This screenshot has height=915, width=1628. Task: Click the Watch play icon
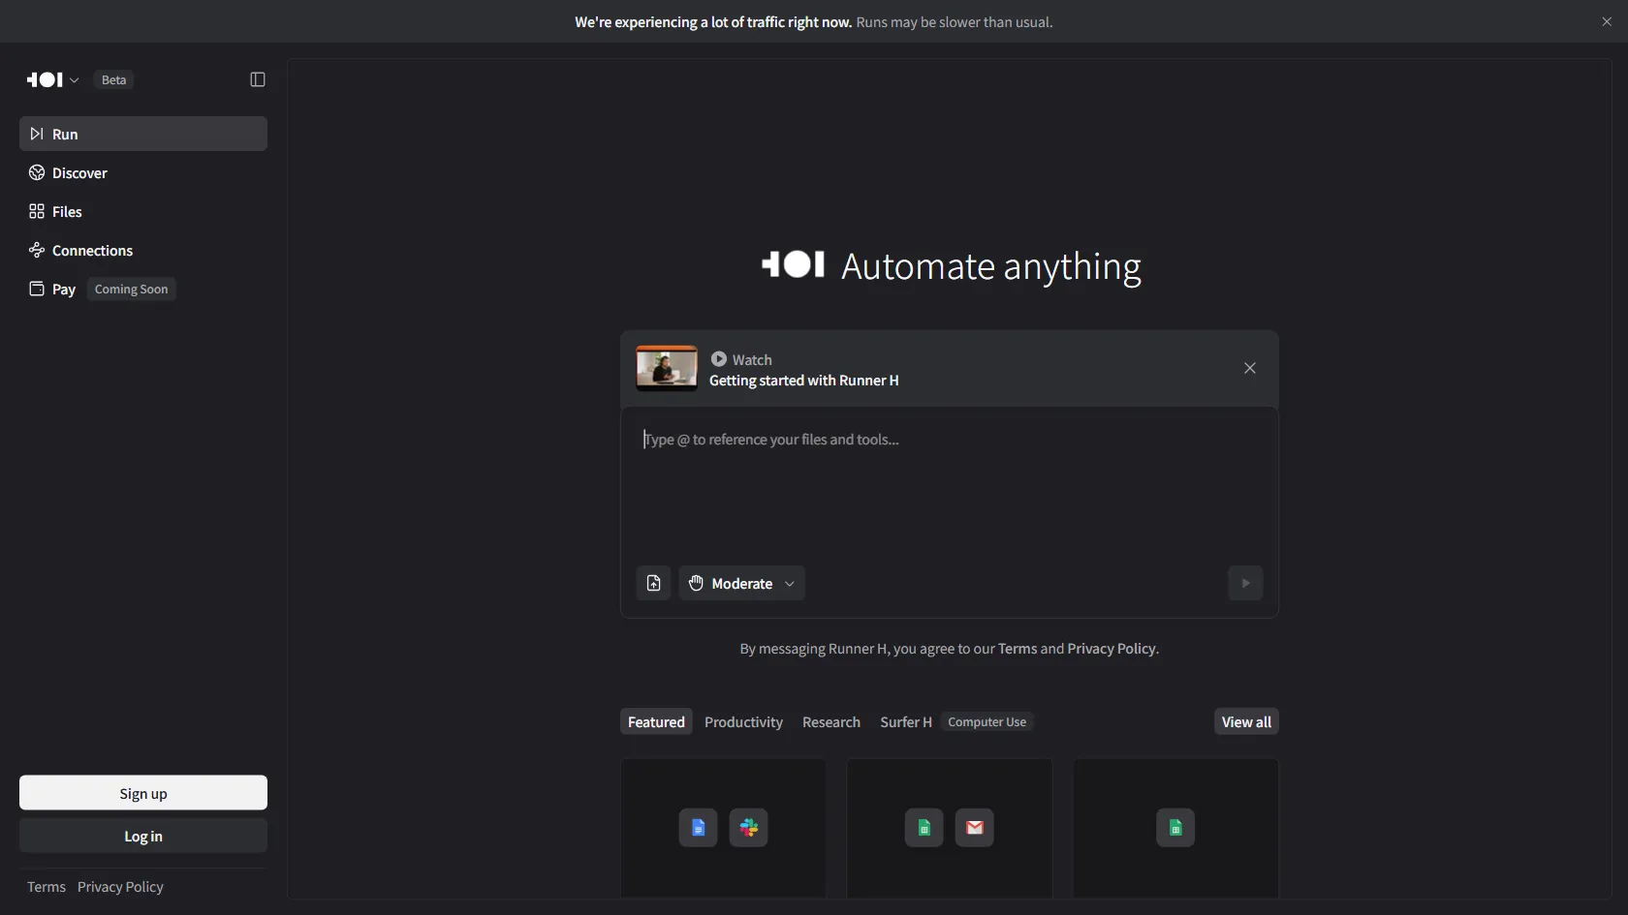719,358
